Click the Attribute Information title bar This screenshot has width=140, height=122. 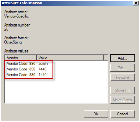[67, 3]
